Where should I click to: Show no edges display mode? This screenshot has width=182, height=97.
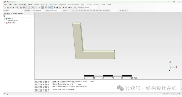click(54, 8)
